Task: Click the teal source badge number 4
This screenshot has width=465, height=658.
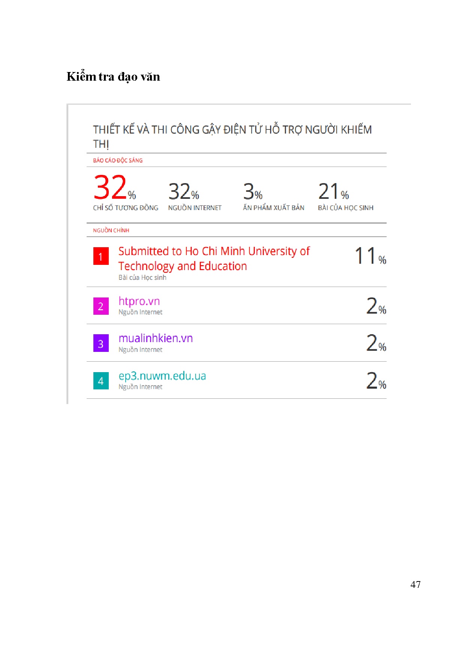Action: 101,381
